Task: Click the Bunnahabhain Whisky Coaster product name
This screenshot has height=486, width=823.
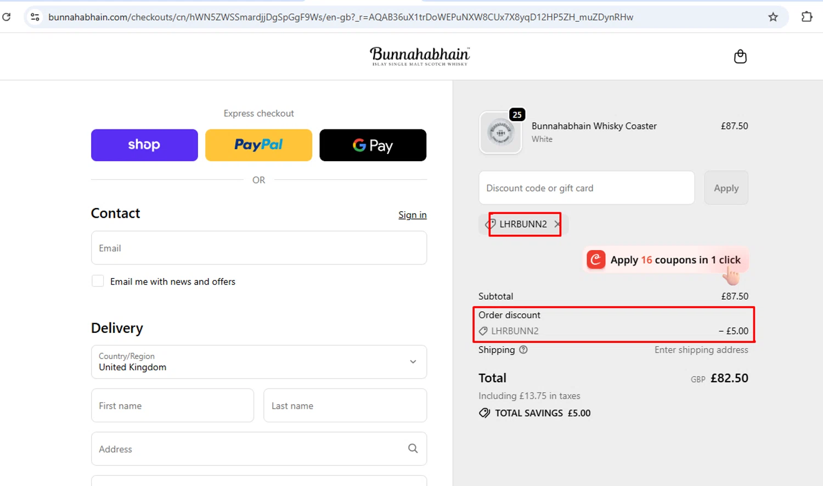Action: pos(594,126)
